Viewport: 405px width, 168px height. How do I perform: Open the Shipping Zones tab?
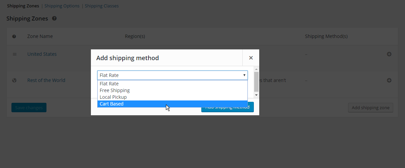(23, 6)
